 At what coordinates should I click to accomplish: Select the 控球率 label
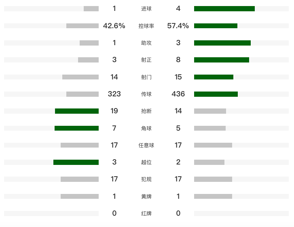(146, 26)
